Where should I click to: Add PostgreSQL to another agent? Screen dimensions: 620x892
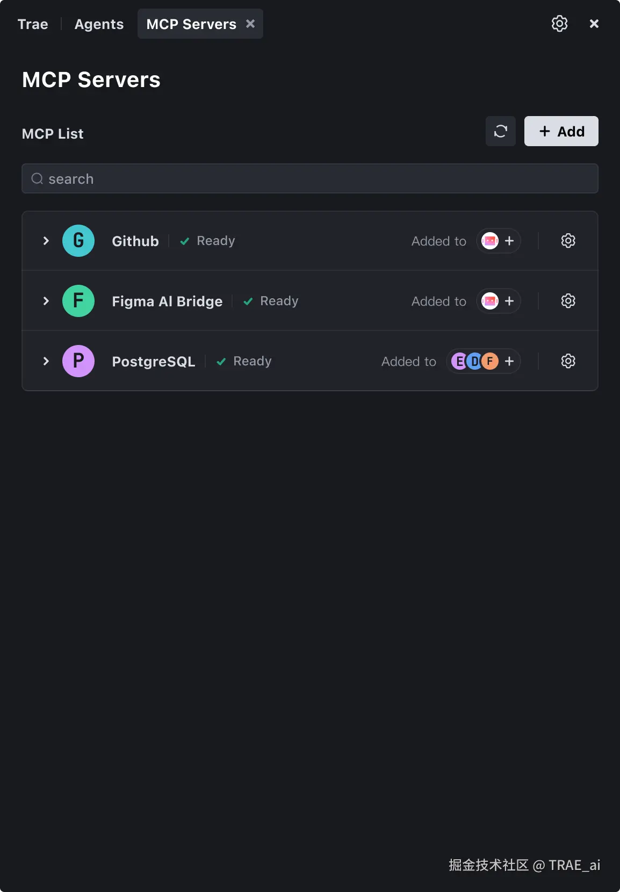click(509, 361)
